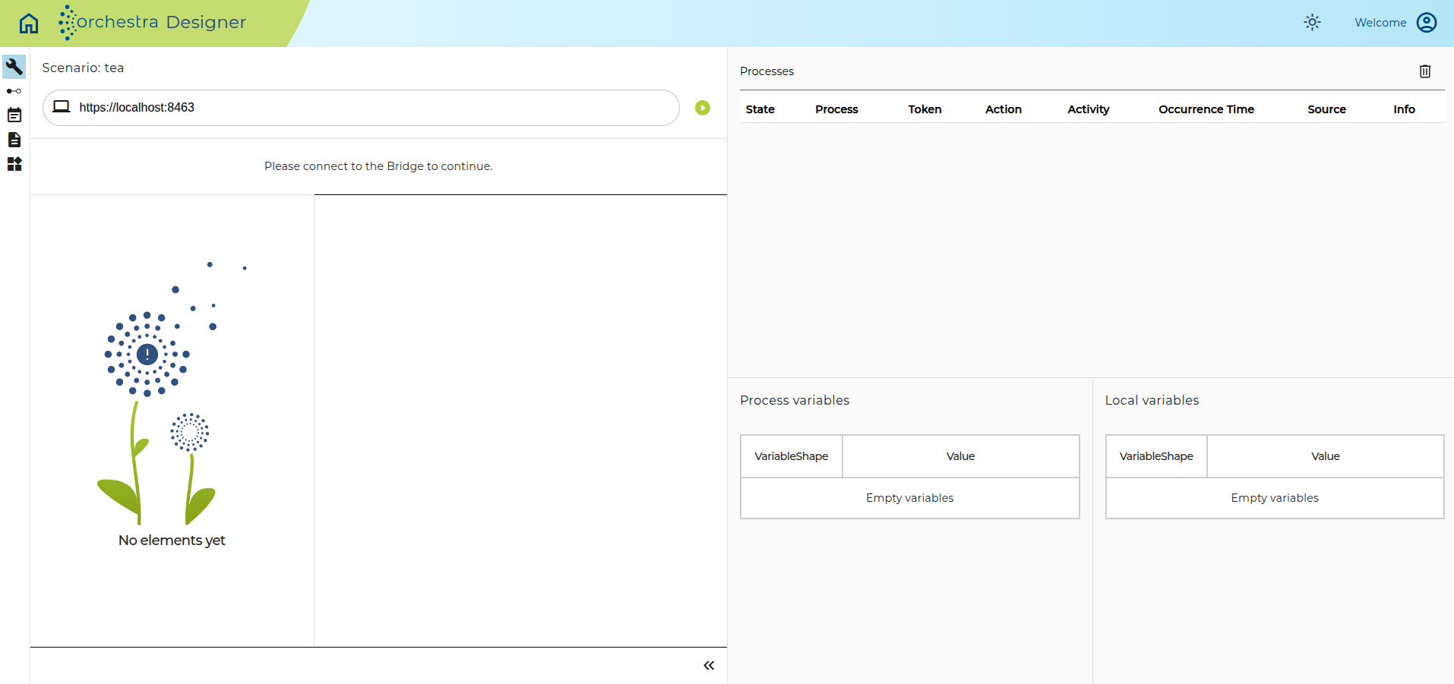Focus the Bridge URL input field
Screen dimensions: 1454x684
pos(361,108)
